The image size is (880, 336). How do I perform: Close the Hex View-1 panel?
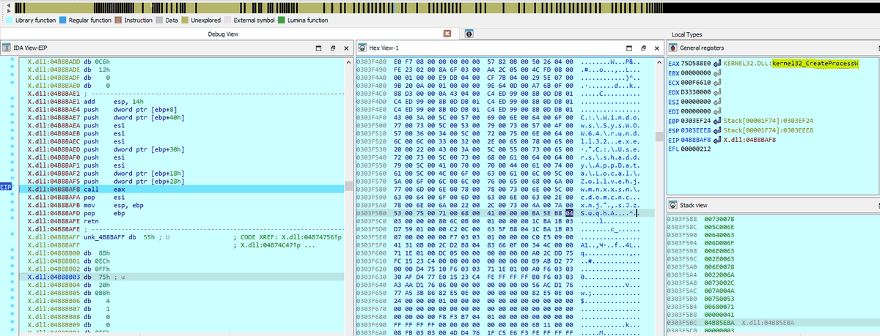pos(656,48)
